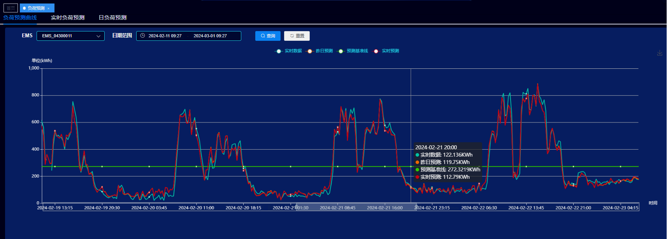Switch to the 实时负荷预测 tab
The height and width of the screenshot is (239, 667).
(x=68, y=17)
